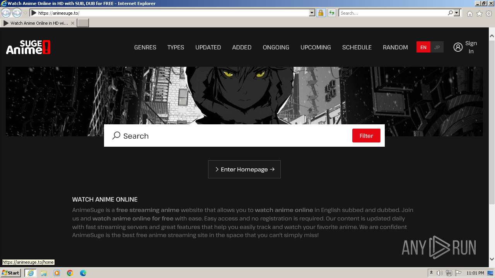Click the IE icon in title bar

point(4,3)
